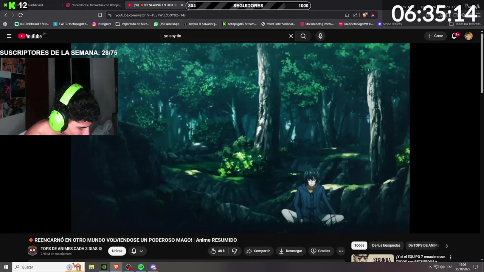Open TWITCHbetopagd bookmark
Image resolution: width=484 pixels, height=272 pixels.
click(71, 24)
